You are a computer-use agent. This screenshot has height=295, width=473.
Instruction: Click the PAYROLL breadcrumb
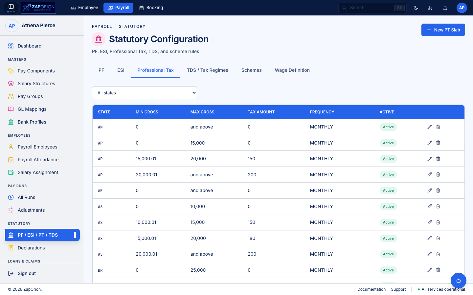pyautogui.click(x=102, y=27)
